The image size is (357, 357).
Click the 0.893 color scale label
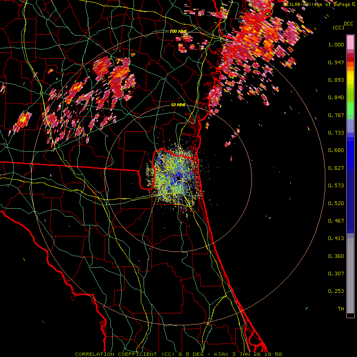pos(336,80)
